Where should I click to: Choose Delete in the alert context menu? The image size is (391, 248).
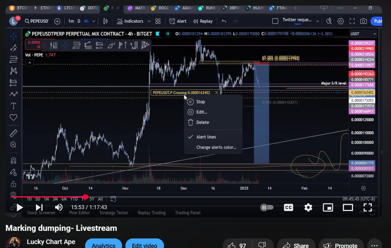point(213,122)
